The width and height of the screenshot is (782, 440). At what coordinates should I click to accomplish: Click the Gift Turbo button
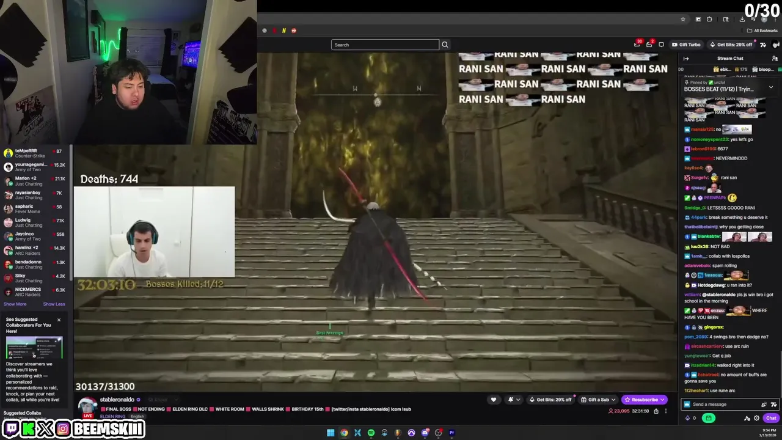coord(686,45)
